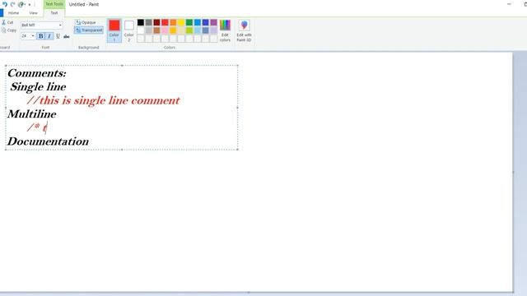Image resolution: width=527 pixels, height=296 pixels.
Task: Click '//this is single line comment' text
Action: pyautogui.click(x=103, y=100)
